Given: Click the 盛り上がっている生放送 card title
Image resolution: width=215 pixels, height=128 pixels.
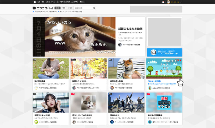Looking at the screenshot, I should 82,115.
